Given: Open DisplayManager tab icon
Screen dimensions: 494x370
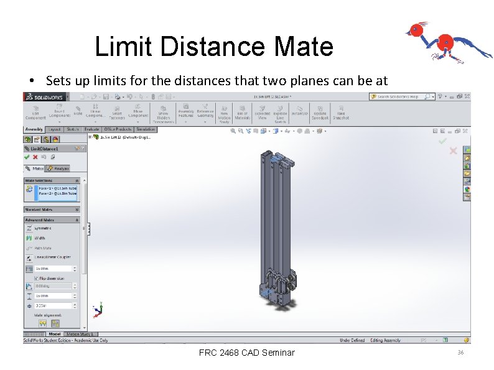Looking at the screenshot, I should [x=55, y=139].
